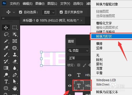Open the 选择(S) menu
Viewport: 132px width, 95px height.
pos(78,4)
